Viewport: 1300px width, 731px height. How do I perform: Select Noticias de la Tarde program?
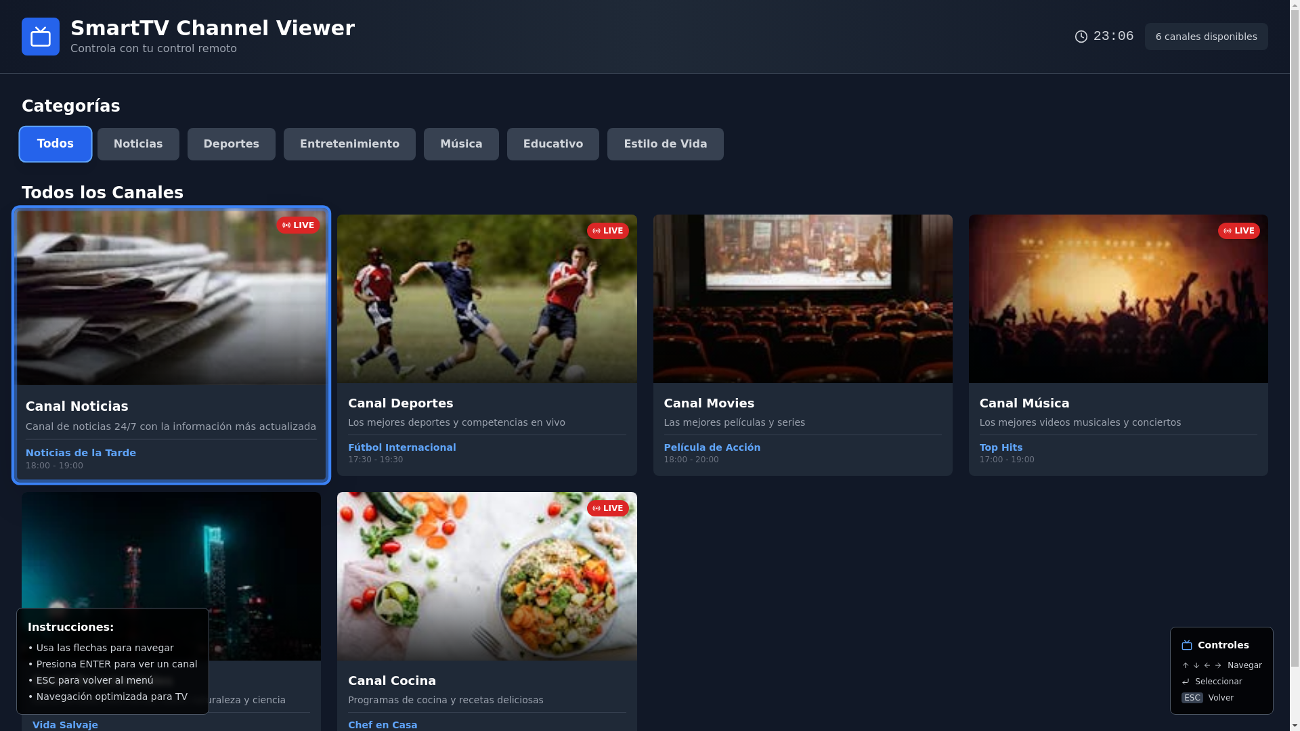[81, 453]
